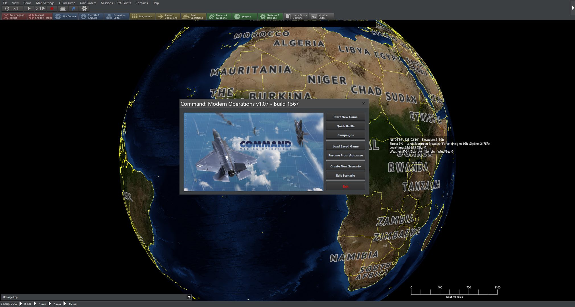The width and height of the screenshot is (575, 307).
Task: Open Unit / Group Doctrine
Action: coord(296,16)
